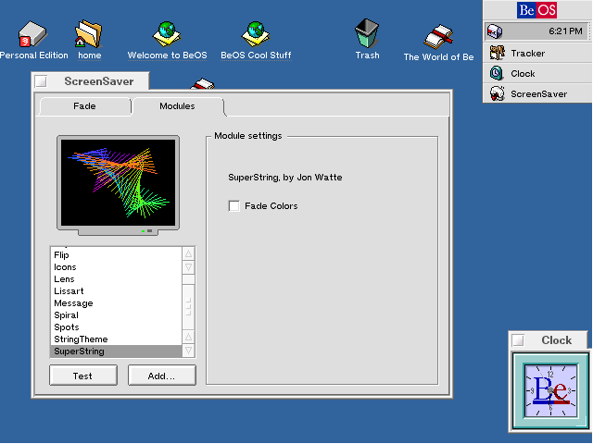593x444 pixels.
Task: Click the mailbox icon in Deskbar tray
Action: pos(494,31)
